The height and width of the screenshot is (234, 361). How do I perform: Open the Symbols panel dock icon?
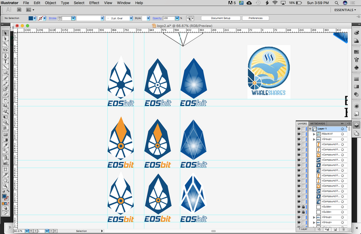coord(356,68)
